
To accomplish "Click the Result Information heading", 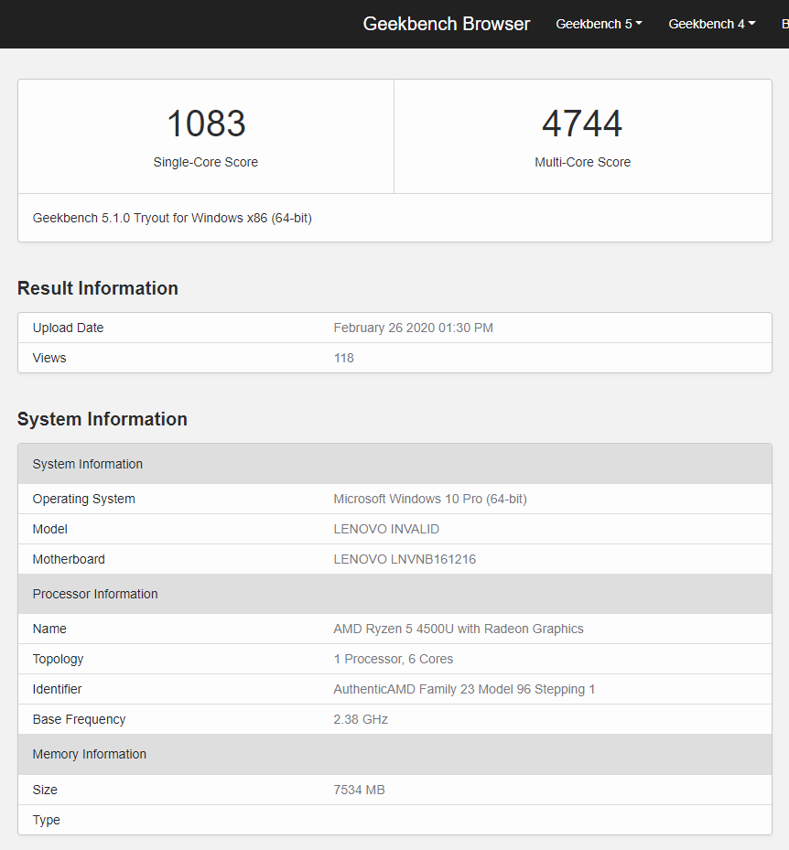I will (x=98, y=288).
